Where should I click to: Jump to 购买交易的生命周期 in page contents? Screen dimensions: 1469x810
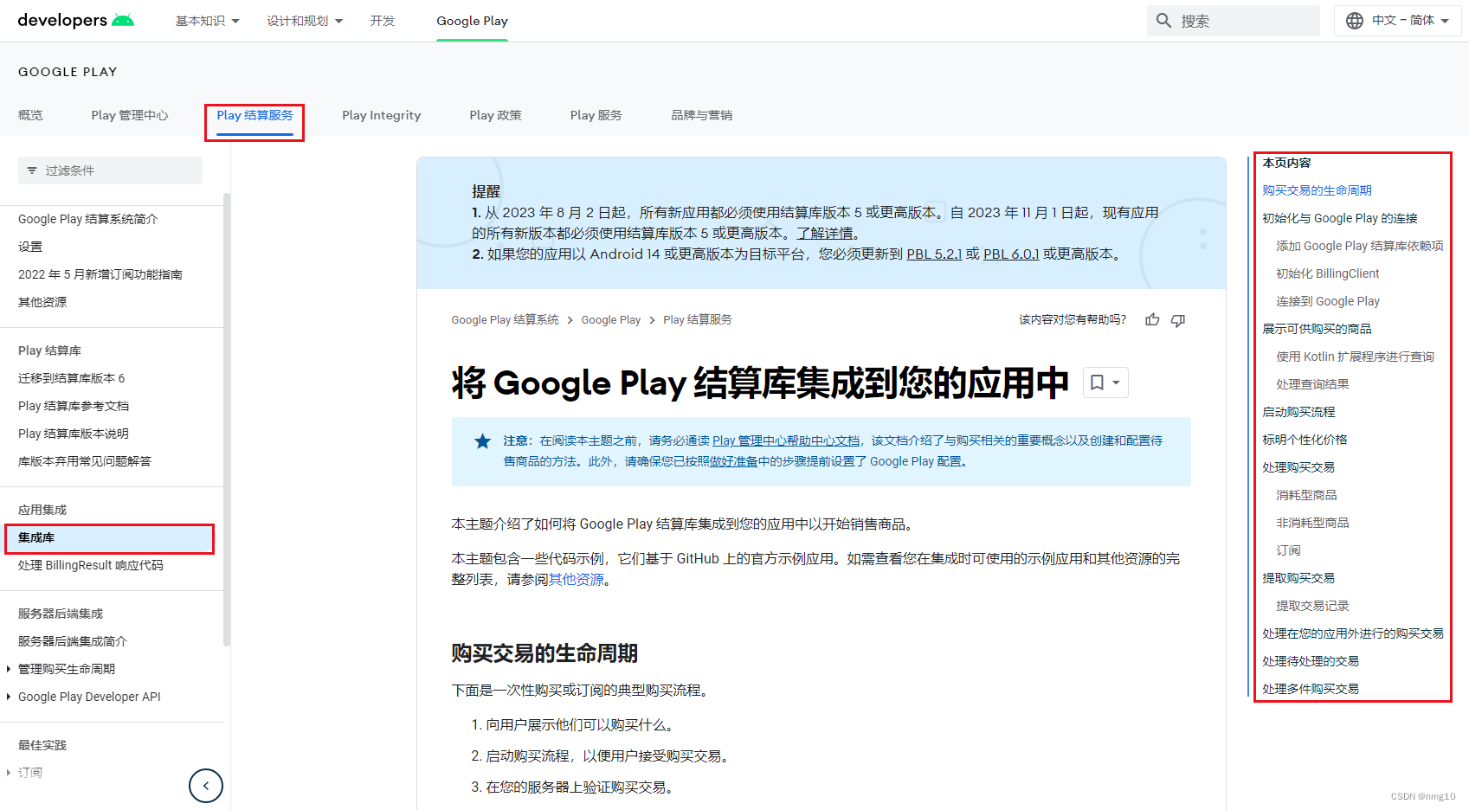(1317, 190)
